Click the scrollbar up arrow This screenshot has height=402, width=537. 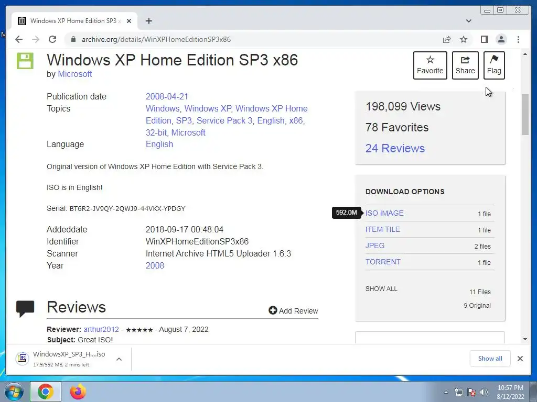pos(525,54)
